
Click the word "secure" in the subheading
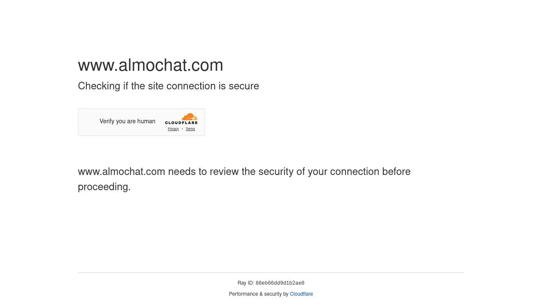click(243, 86)
